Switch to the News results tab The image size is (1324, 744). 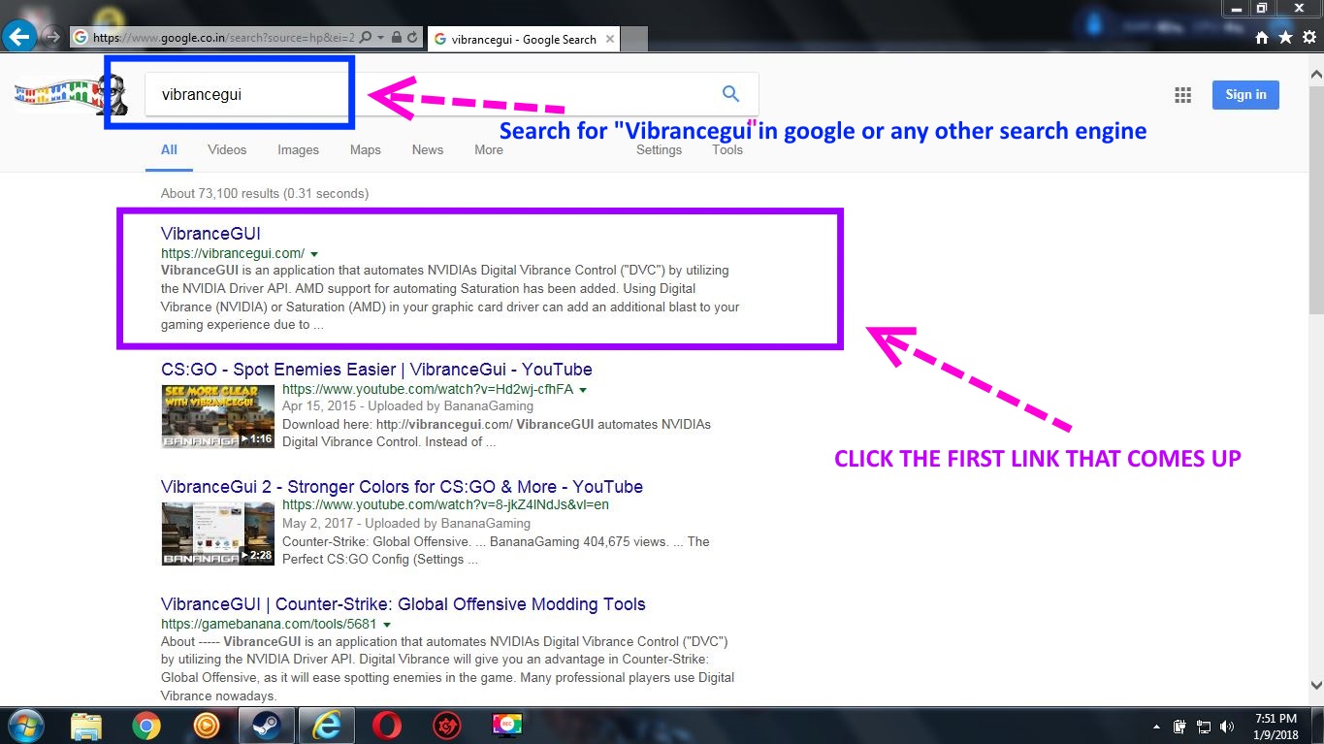(x=427, y=150)
